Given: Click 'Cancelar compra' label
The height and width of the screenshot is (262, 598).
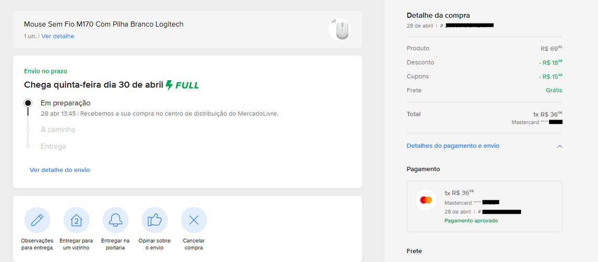Looking at the screenshot, I should [194, 244].
